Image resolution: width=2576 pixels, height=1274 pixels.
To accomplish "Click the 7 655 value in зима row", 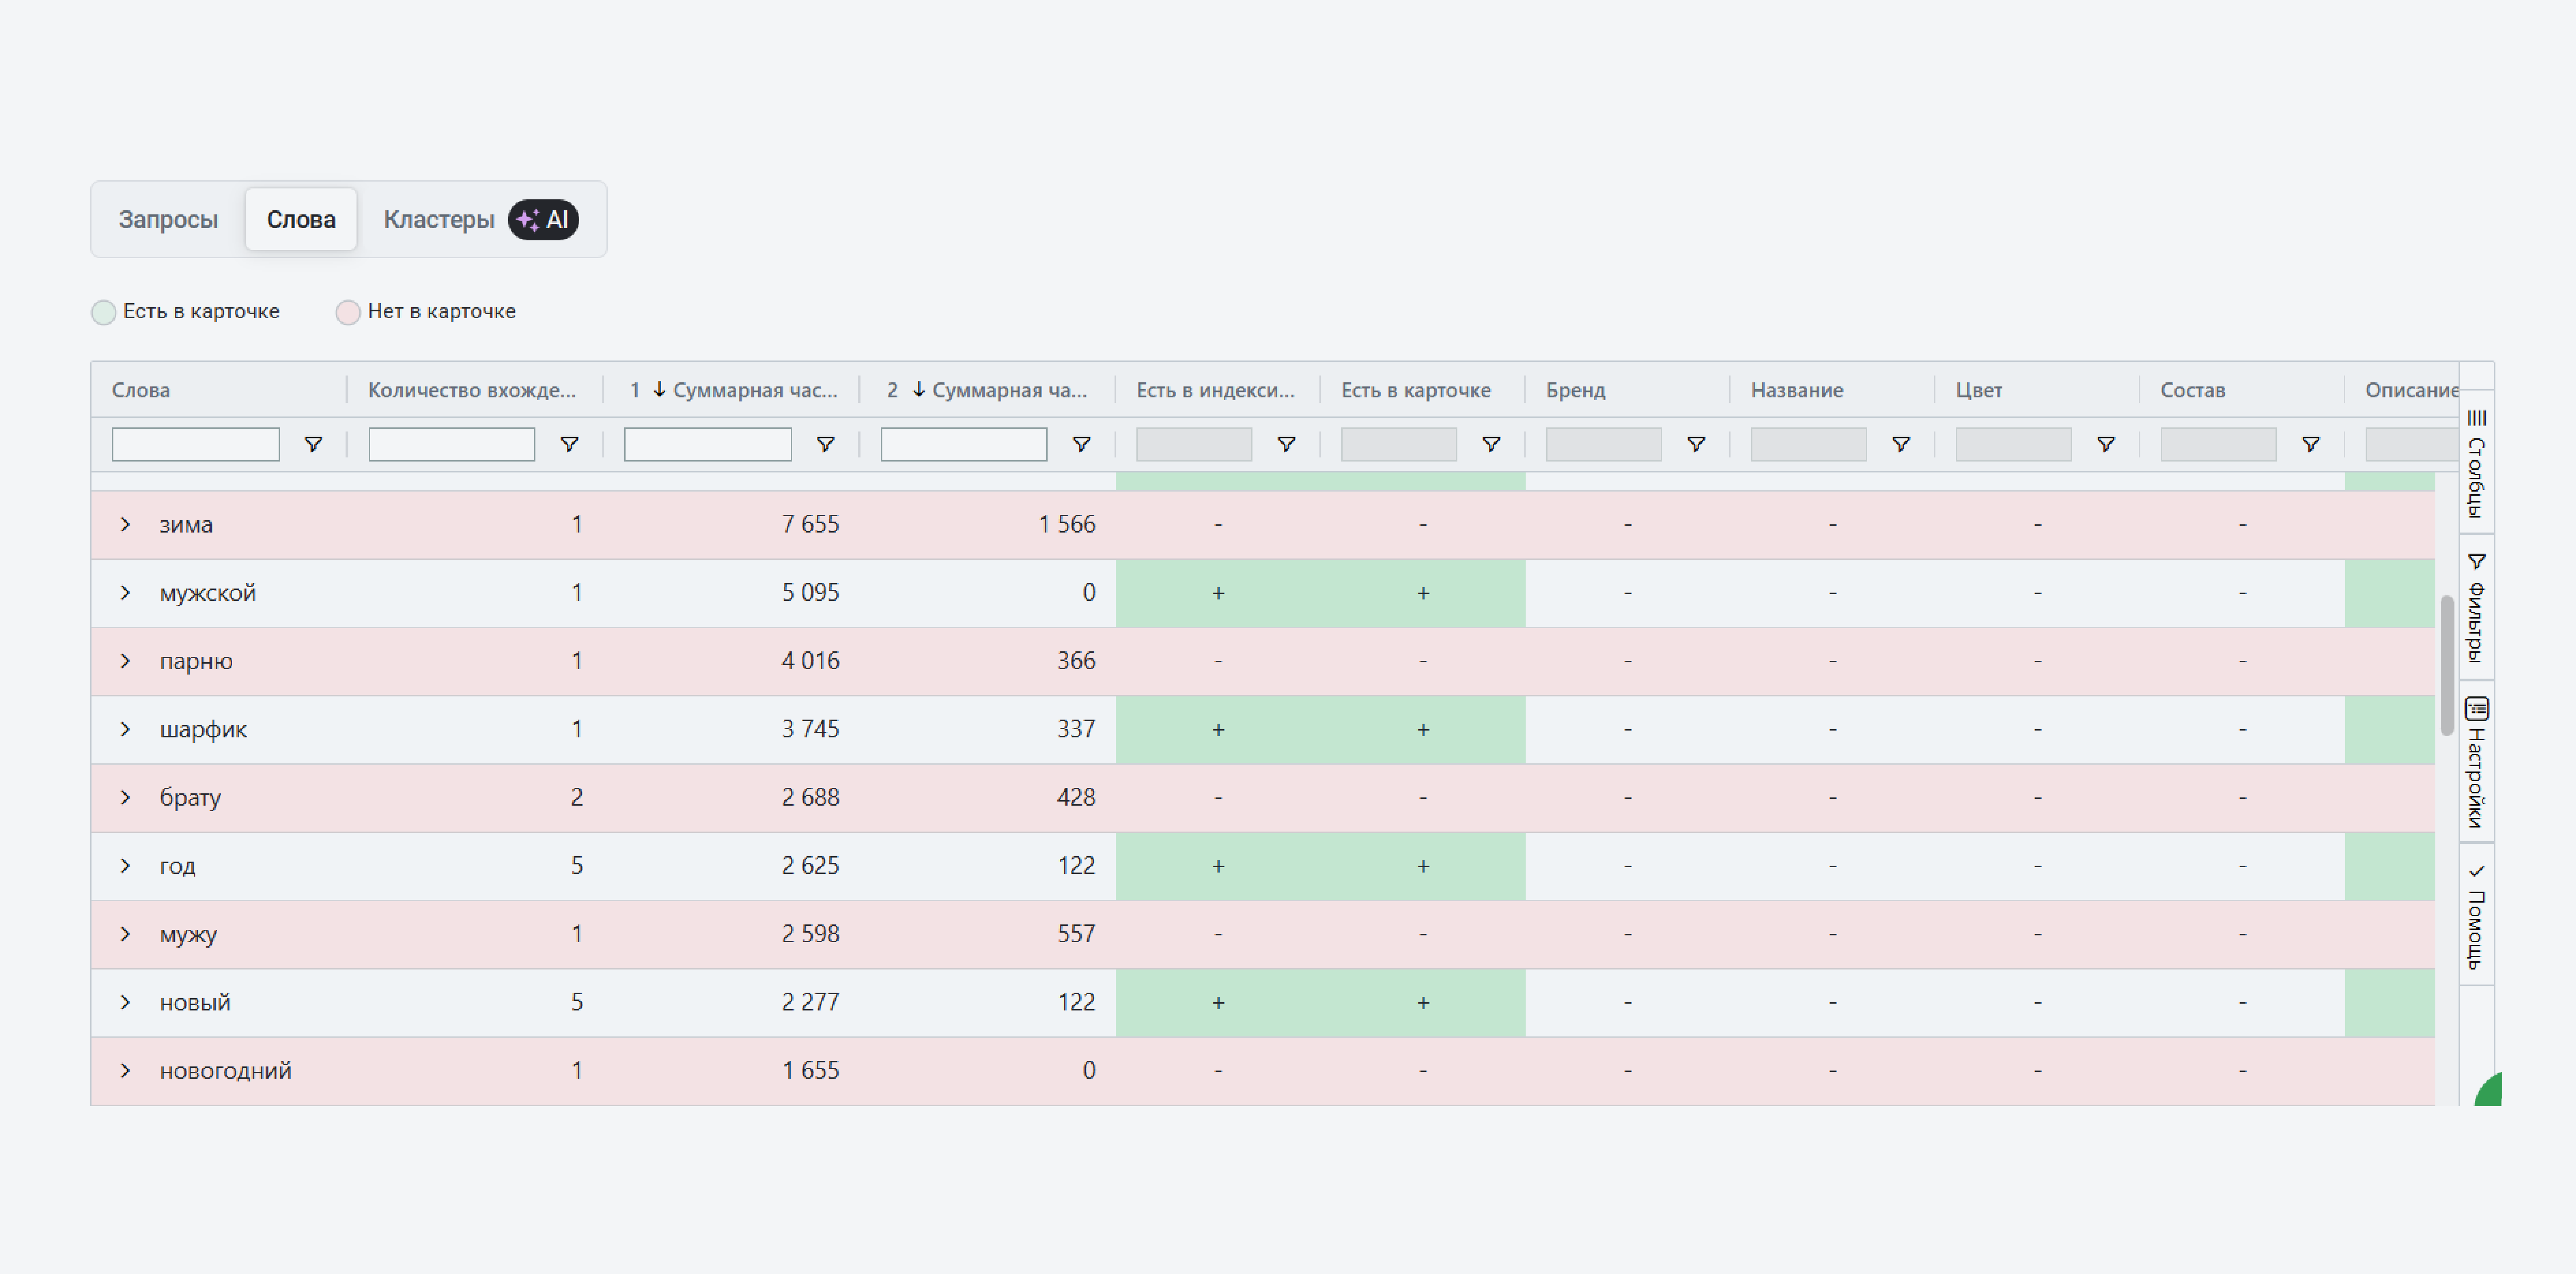I will [810, 524].
